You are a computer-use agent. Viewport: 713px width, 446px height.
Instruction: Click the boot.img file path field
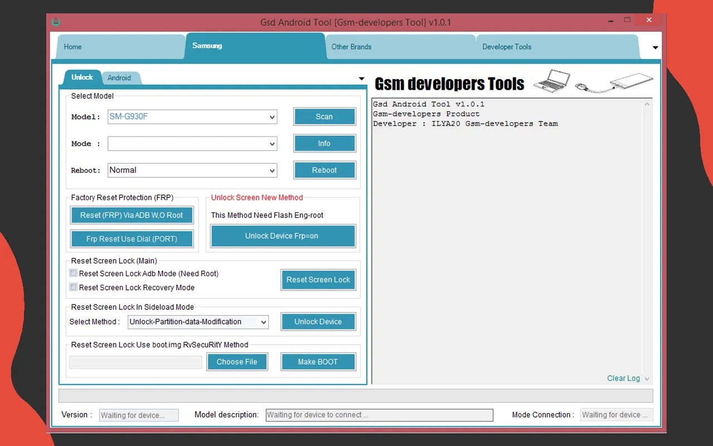135,362
